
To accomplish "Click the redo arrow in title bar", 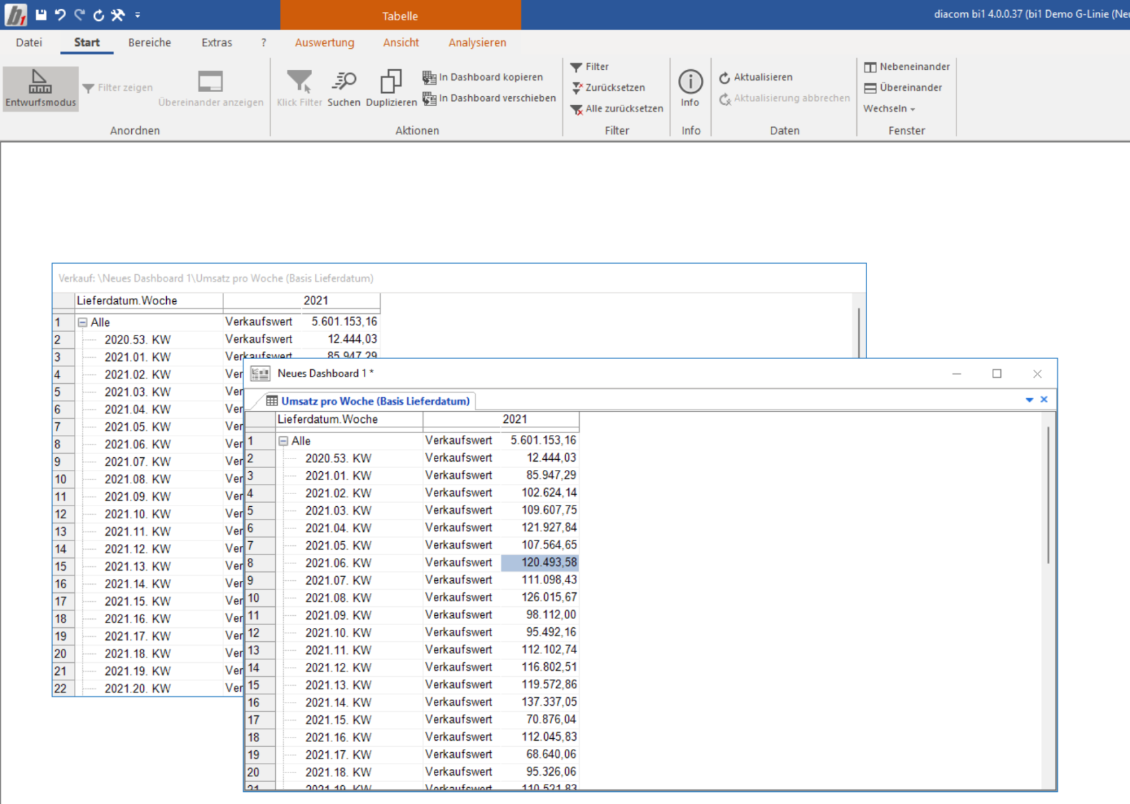I will coord(79,14).
